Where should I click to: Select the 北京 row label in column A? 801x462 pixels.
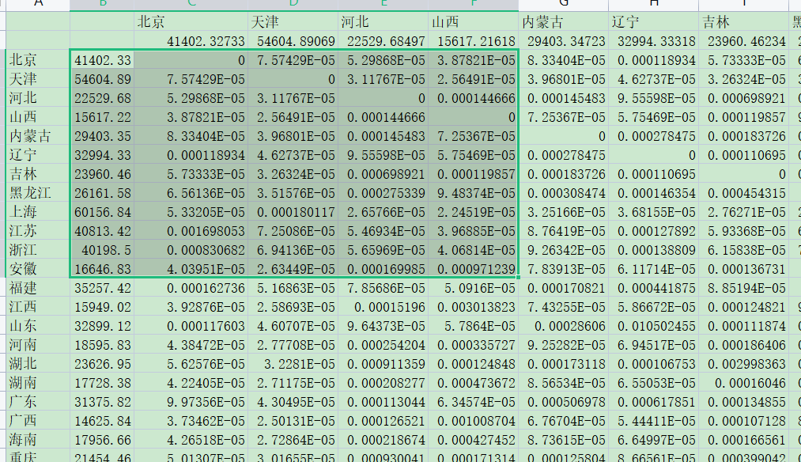click(x=38, y=60)
